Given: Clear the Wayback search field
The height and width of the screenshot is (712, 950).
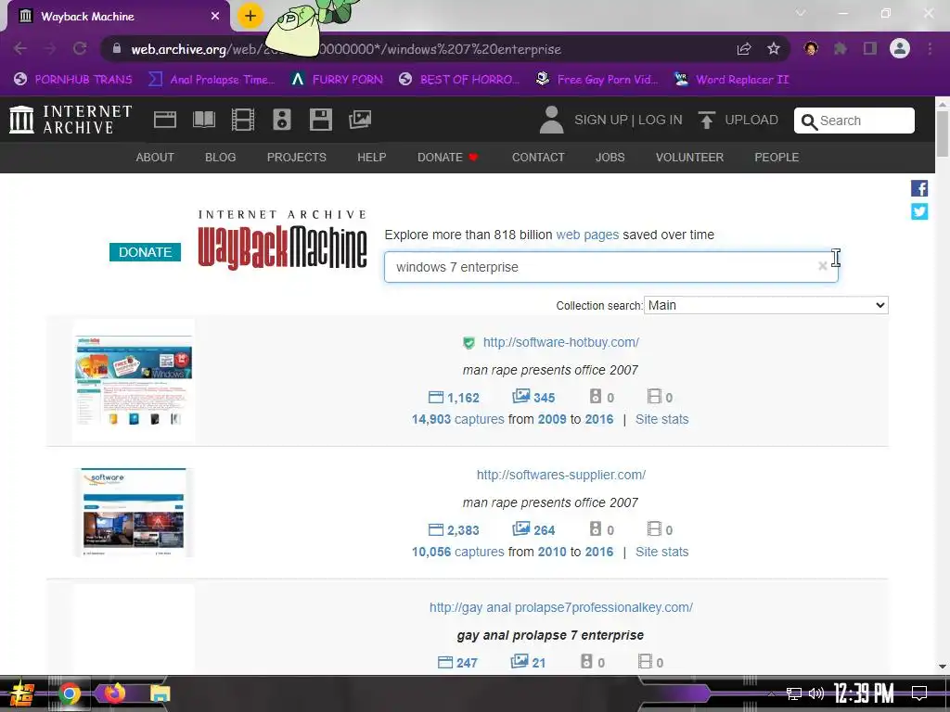Looking at the screenshot, I should (x=822, y=266).
